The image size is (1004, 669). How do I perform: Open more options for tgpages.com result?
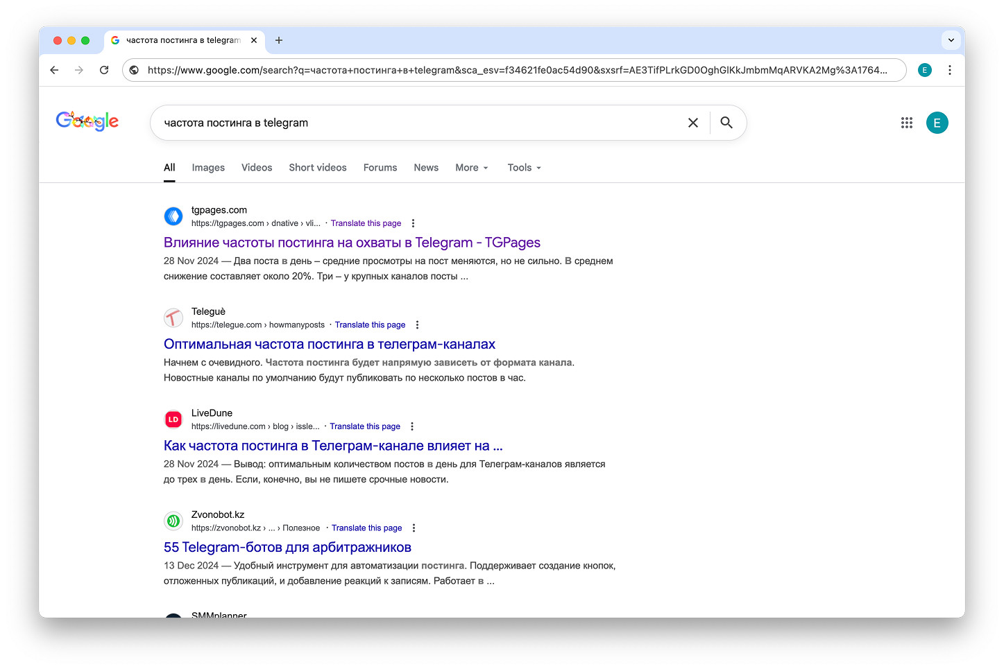pyautogui.click(x=413, y=223)
